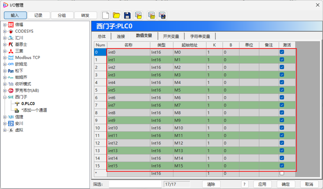
Task: Click the CODESYS red cube icon
Action: coord(11,31)
